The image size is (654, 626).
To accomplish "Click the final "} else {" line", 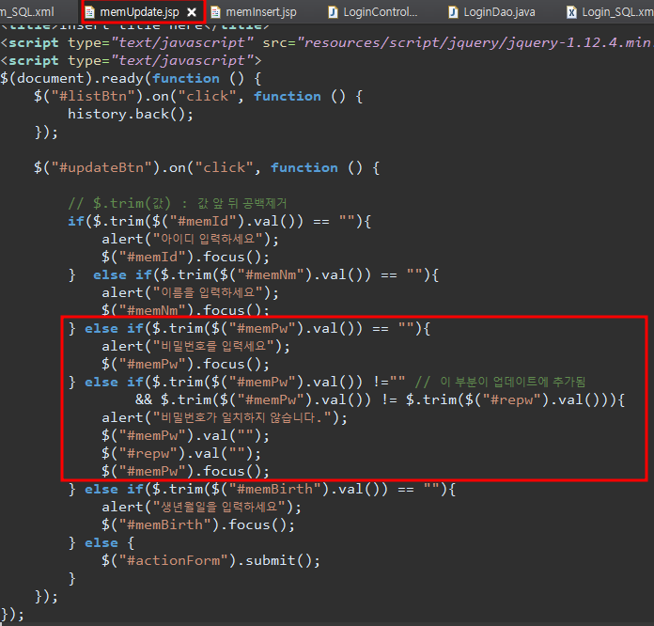I will tap(101, 543).
